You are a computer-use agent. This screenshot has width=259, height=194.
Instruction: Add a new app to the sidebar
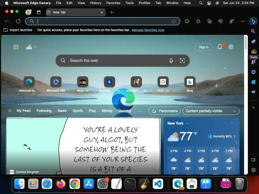pos(253,108)
